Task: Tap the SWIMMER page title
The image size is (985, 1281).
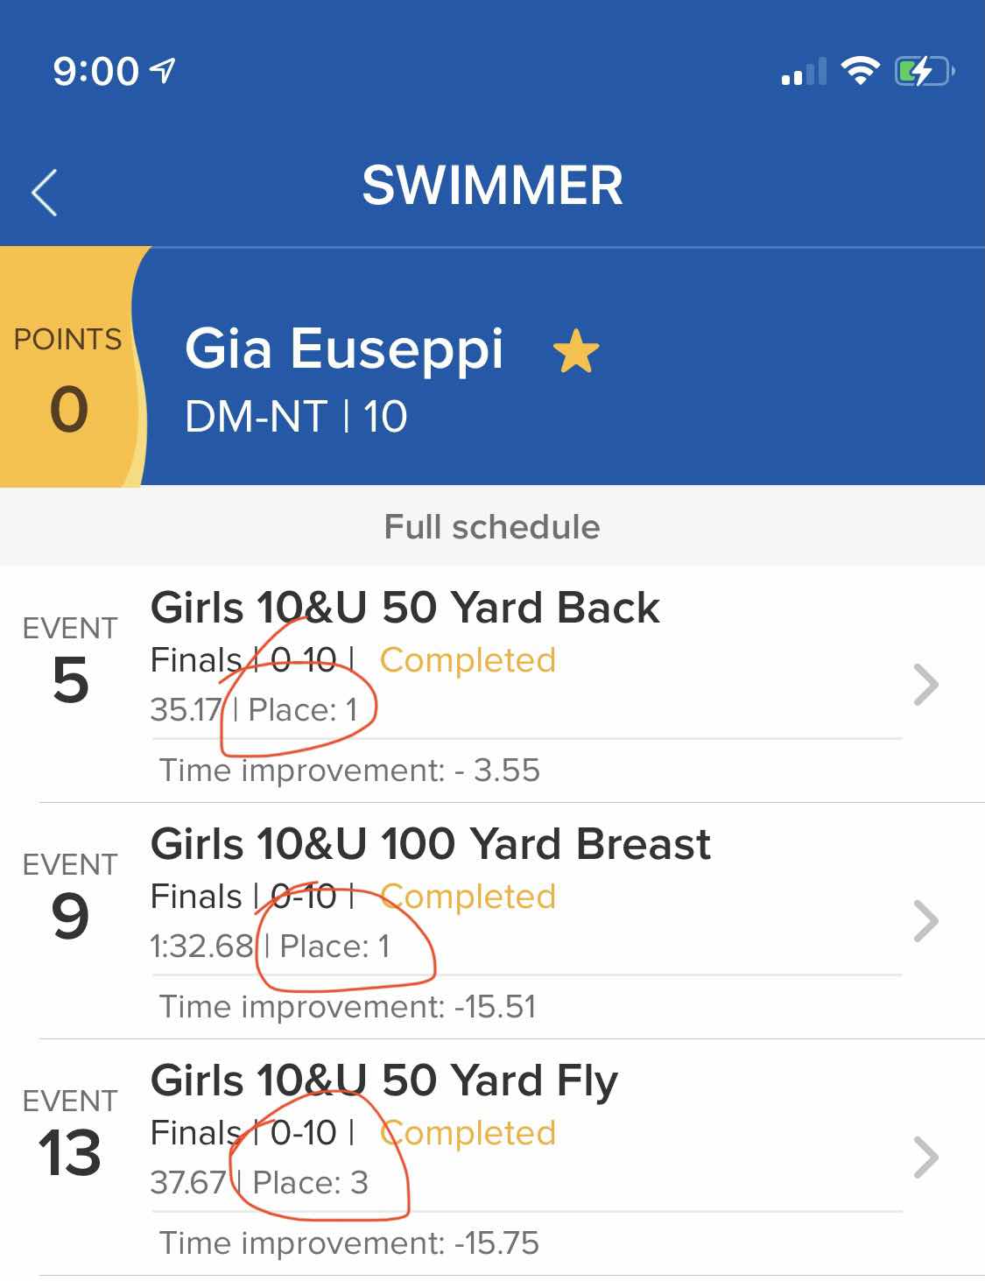Action: [x=492, y=186]
